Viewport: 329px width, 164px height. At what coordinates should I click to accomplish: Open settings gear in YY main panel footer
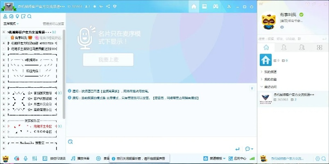(x=318, y=159)
